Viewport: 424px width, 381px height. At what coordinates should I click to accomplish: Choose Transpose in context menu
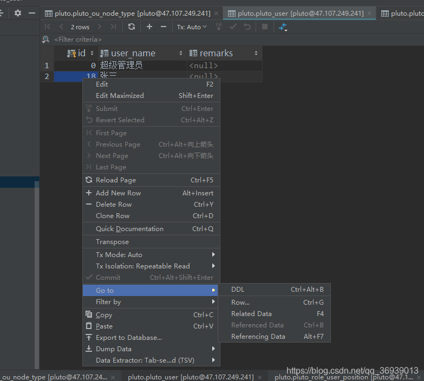tap(152, 241)
